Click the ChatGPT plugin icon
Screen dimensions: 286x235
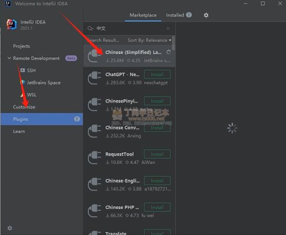tap(94, 78)
